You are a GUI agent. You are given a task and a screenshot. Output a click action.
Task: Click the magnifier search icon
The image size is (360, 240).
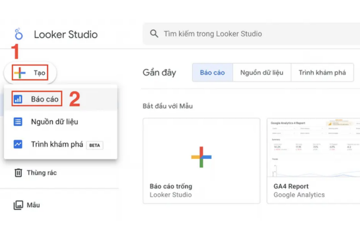[154, 34]
